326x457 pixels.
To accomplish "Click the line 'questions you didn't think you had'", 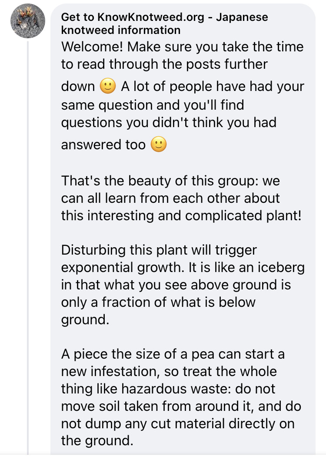I will 169,122.
